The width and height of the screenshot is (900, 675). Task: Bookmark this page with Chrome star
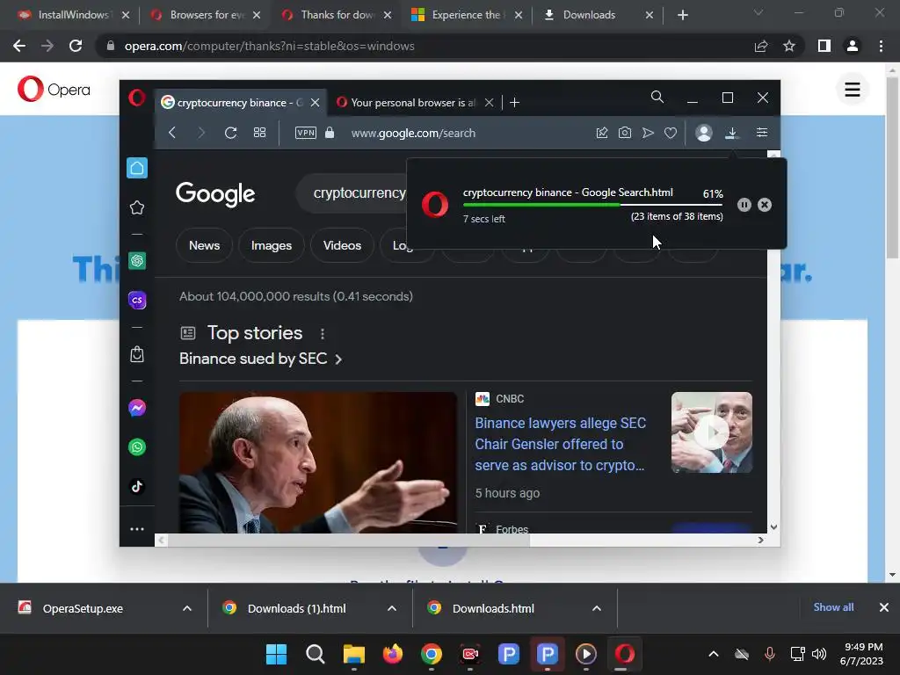click(789, 46)
